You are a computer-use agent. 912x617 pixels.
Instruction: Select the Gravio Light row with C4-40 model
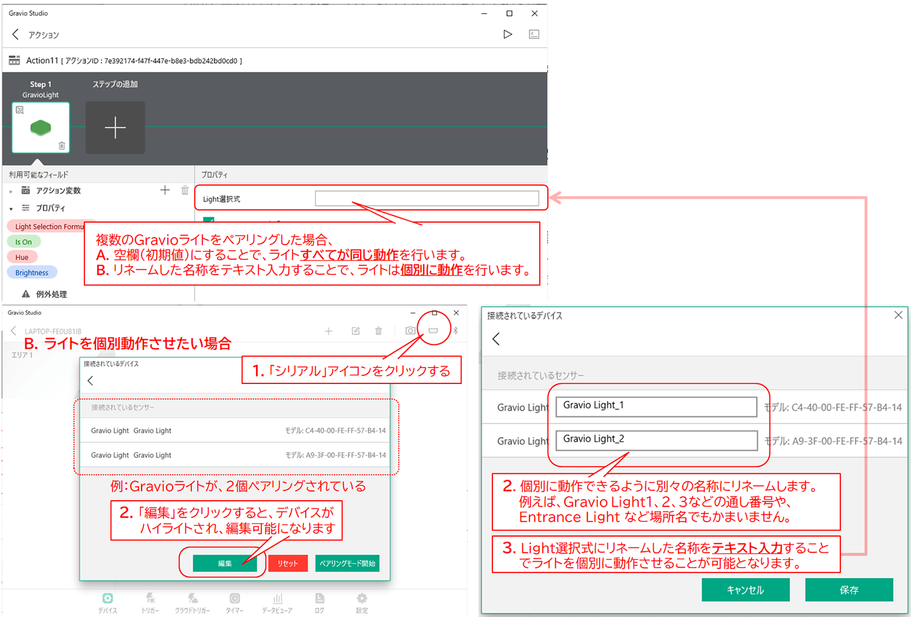[235, 431]
